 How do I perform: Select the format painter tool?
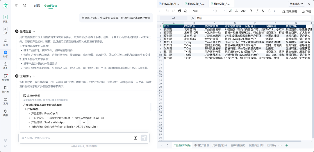[x=179, y=11]
